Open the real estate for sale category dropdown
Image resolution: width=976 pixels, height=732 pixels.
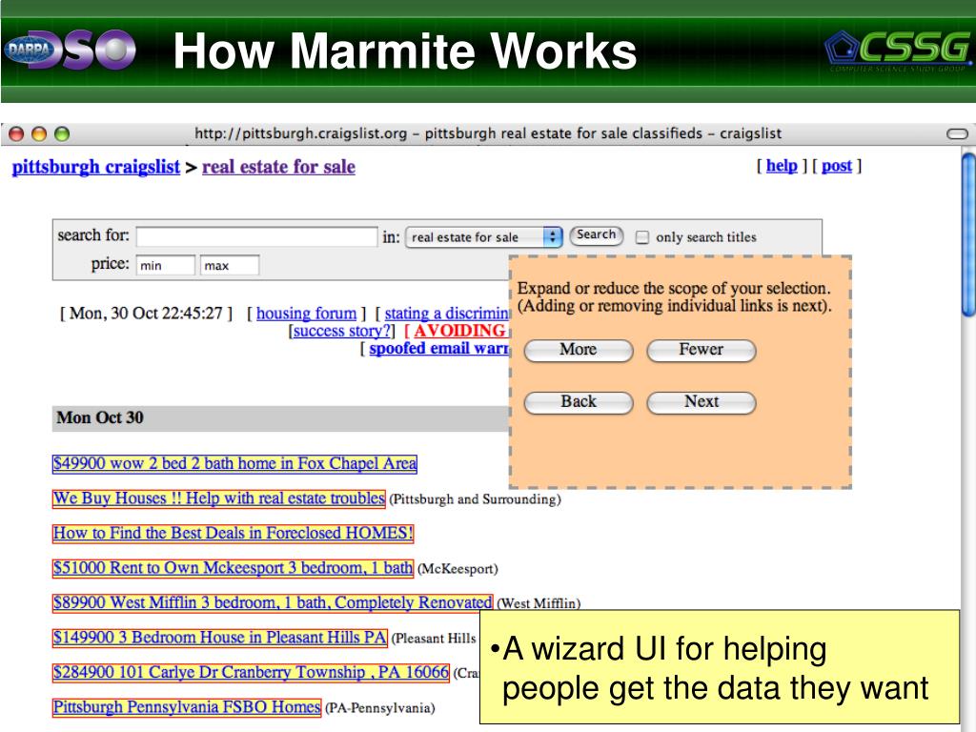[483, 237]
